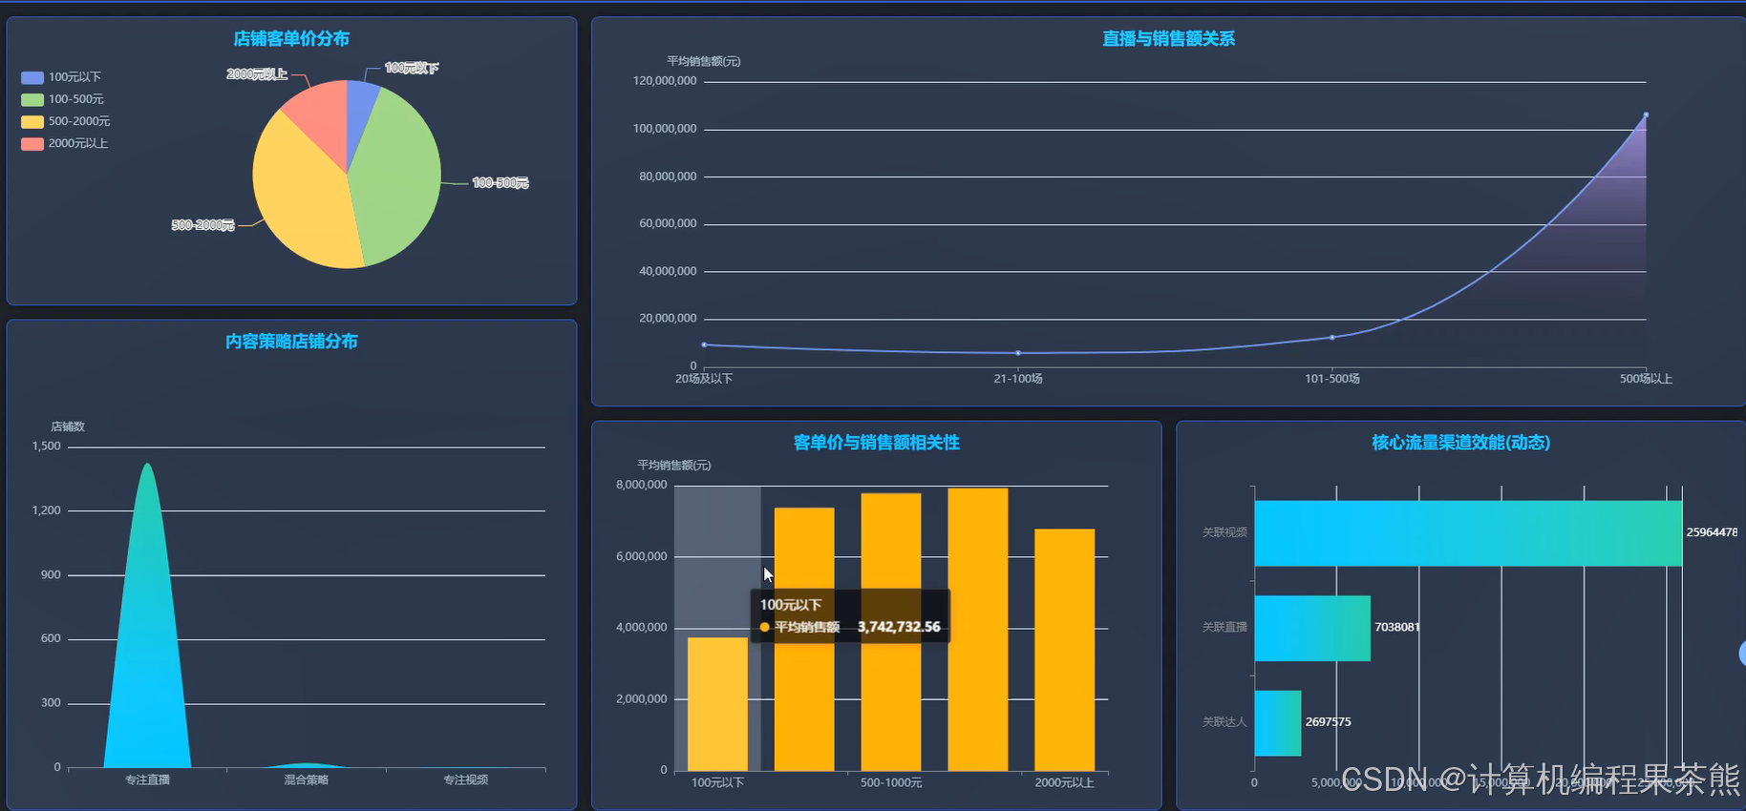Select the line peak point at 500场以上
This screenshot has height=811, width=1746.
click(1646, 114)
